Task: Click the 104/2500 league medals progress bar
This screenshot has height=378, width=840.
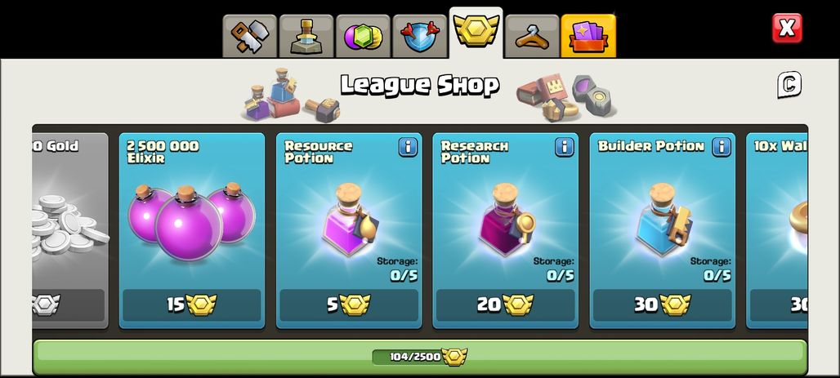Action: click(x=420, y=357)
